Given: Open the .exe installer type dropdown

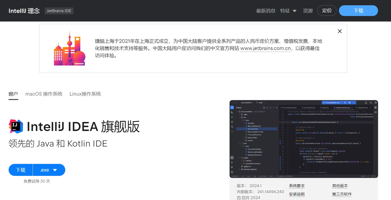Looking at the screenshot, I should [x=49, y=170].
